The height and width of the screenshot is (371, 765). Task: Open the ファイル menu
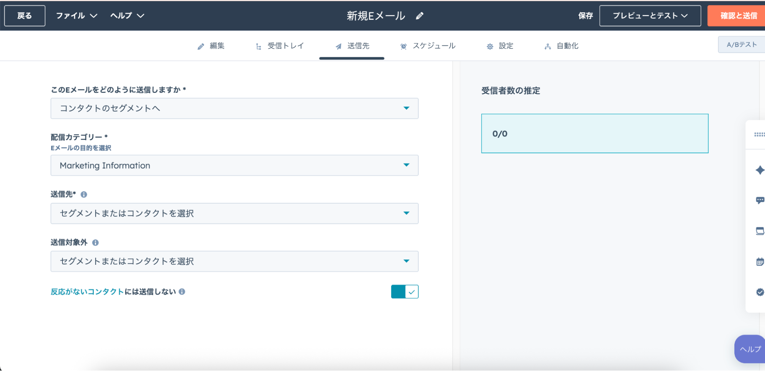77,16
